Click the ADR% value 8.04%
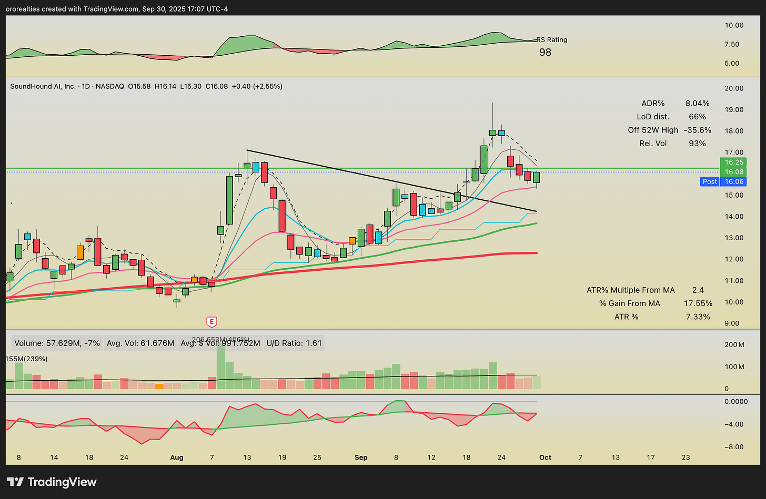 pos(697,103)
